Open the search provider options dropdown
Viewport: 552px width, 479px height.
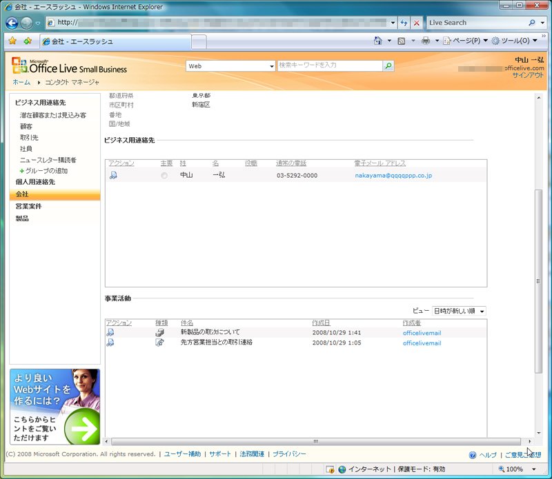[542, 23]
